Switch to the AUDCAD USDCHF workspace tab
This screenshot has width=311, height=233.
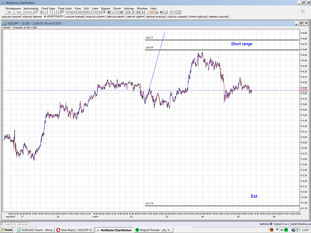(x=11, y=17)
